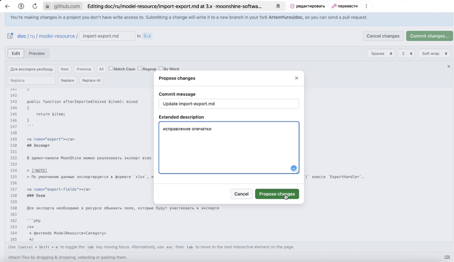Enable the By Word checkbox
The image size is (454, 262).
(161, 69)
